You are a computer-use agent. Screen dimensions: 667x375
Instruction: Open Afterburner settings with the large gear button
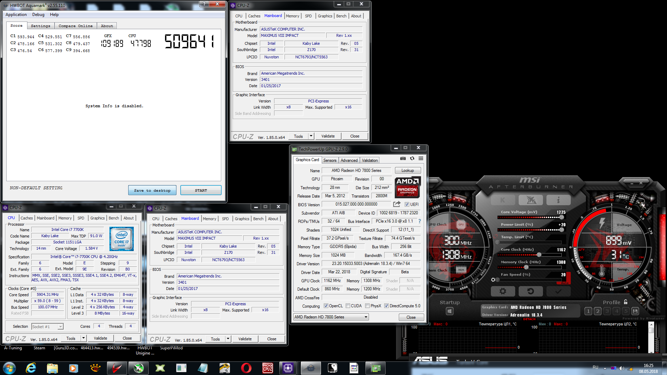tap(503, 291)
